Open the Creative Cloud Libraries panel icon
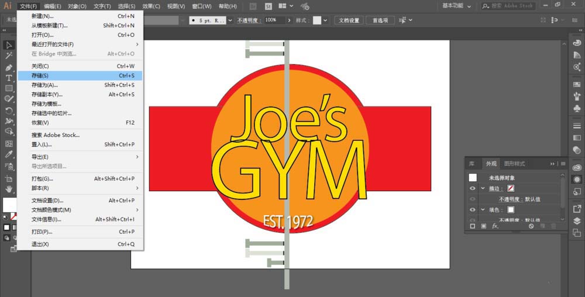 [x=577, y=167]
